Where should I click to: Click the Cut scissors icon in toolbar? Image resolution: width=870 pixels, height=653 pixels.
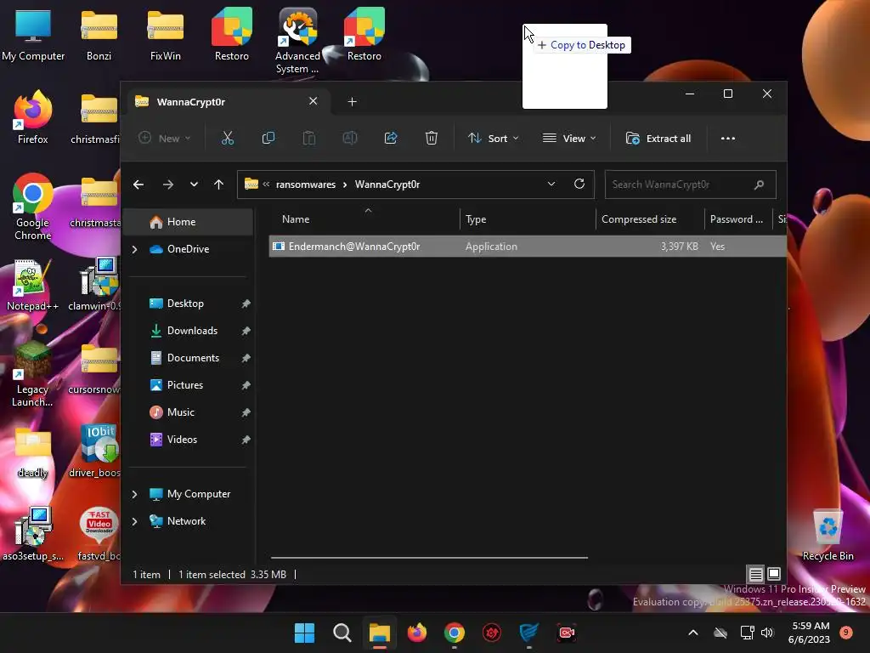[x=228, y=139]
